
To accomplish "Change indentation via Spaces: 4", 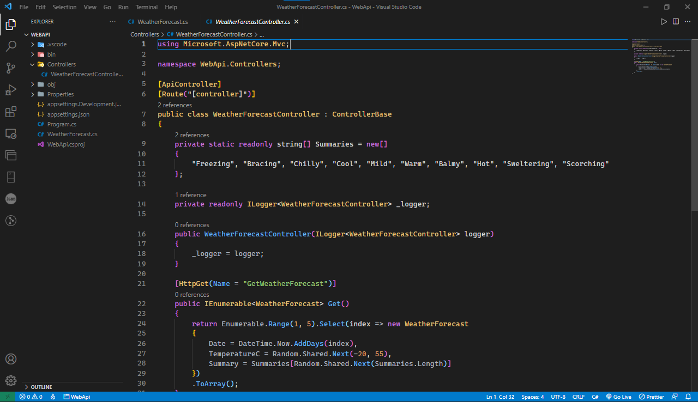I will pyautogui.click(x=532, y=397).
